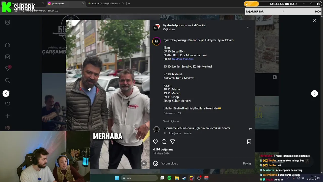The image size is (323, 182).
Task: Open Instagram direct messages with notification badge
Action: pyautogui.click(x=8, y=69)
